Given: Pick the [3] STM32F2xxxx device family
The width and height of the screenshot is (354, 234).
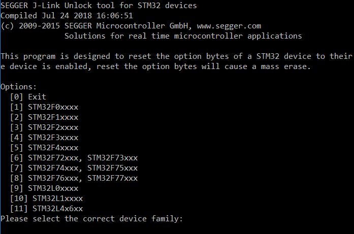Looking at the screenshot, I should point(44,127).
